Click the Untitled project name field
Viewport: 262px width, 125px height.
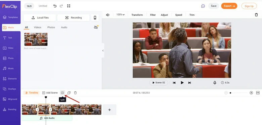tap(43, 6)
